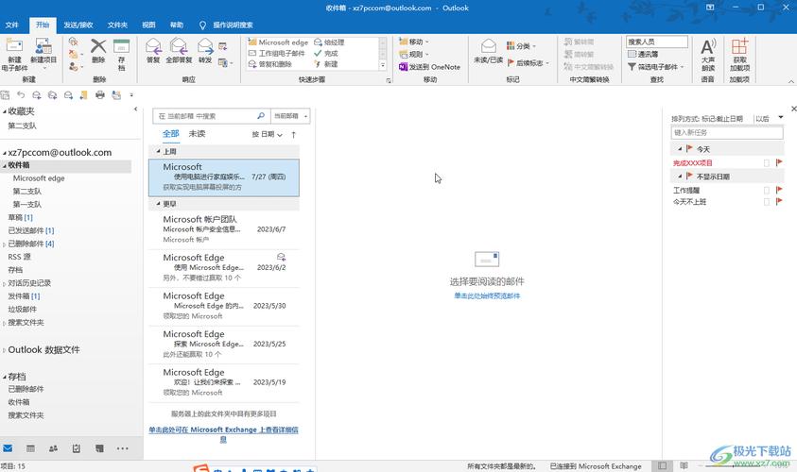Switch to People view in navigation bar
The height and width of the screenshot is (472, 797).
click(x=53, y=448)
